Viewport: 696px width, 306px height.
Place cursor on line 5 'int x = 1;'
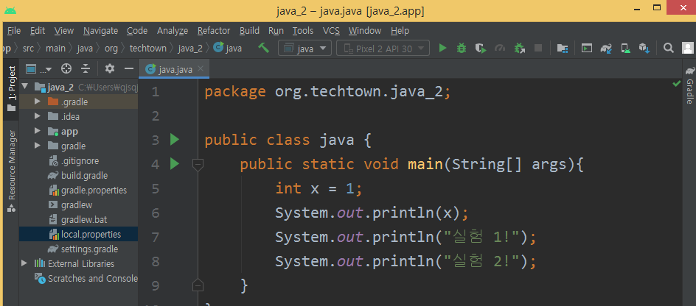(319, 188)
